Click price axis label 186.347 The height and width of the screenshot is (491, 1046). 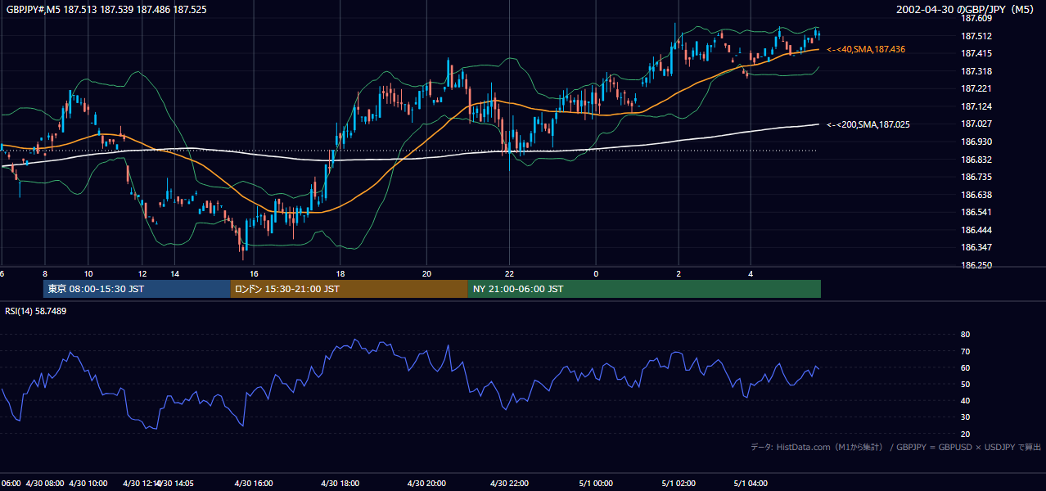976,247
